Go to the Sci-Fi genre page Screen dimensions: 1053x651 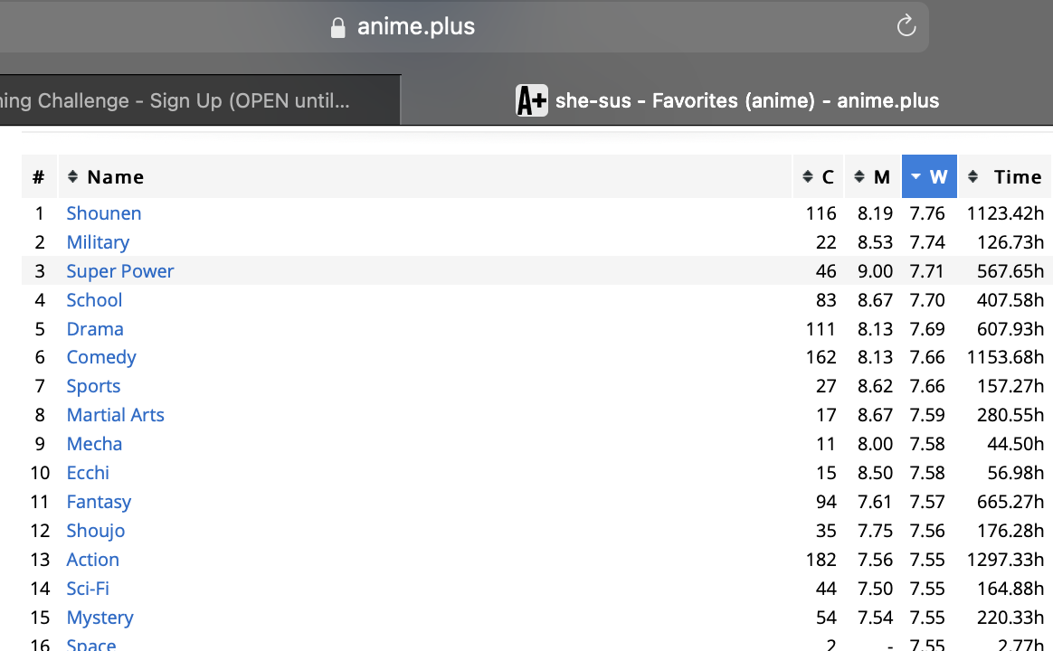pos(88,589)
